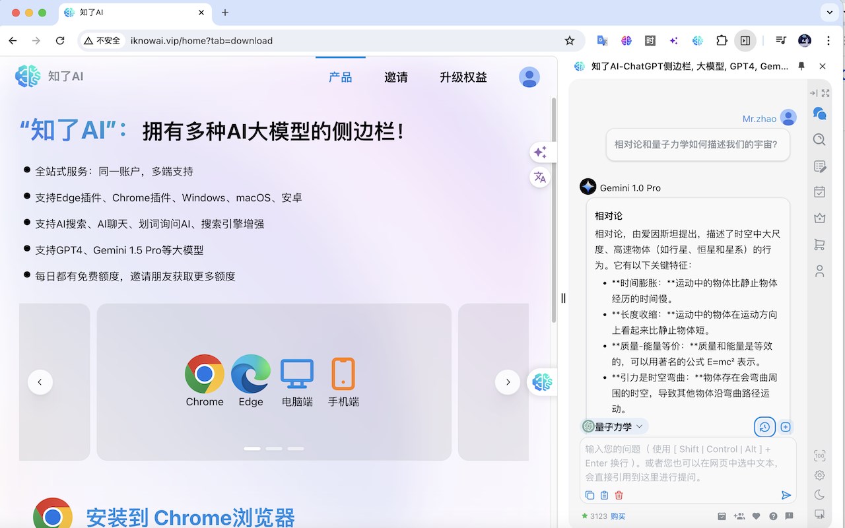
Task: Open the model selector 量子力学 dropdown
Action: pyautogui.click(x=614, y=426)
